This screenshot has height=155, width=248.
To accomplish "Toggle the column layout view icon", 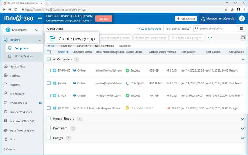I will click(x=243, y=38).
